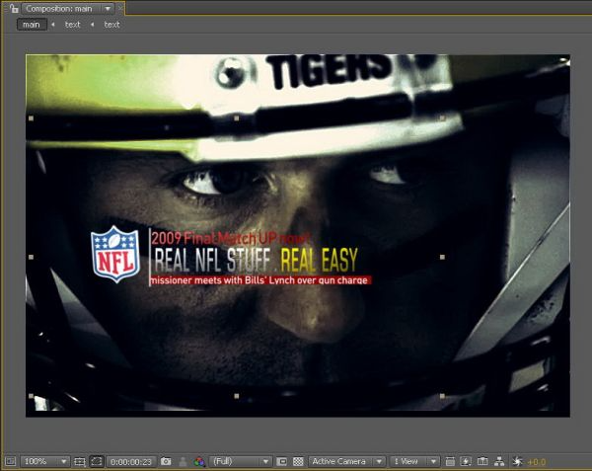Select the REAL NFL STUFF headline text
Image resolution: width=592 pixels, height=471 pixels.
[212, 261]
